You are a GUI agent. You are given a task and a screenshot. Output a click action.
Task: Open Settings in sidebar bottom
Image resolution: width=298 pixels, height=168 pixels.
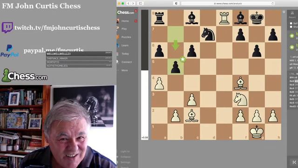click(125, 162)
